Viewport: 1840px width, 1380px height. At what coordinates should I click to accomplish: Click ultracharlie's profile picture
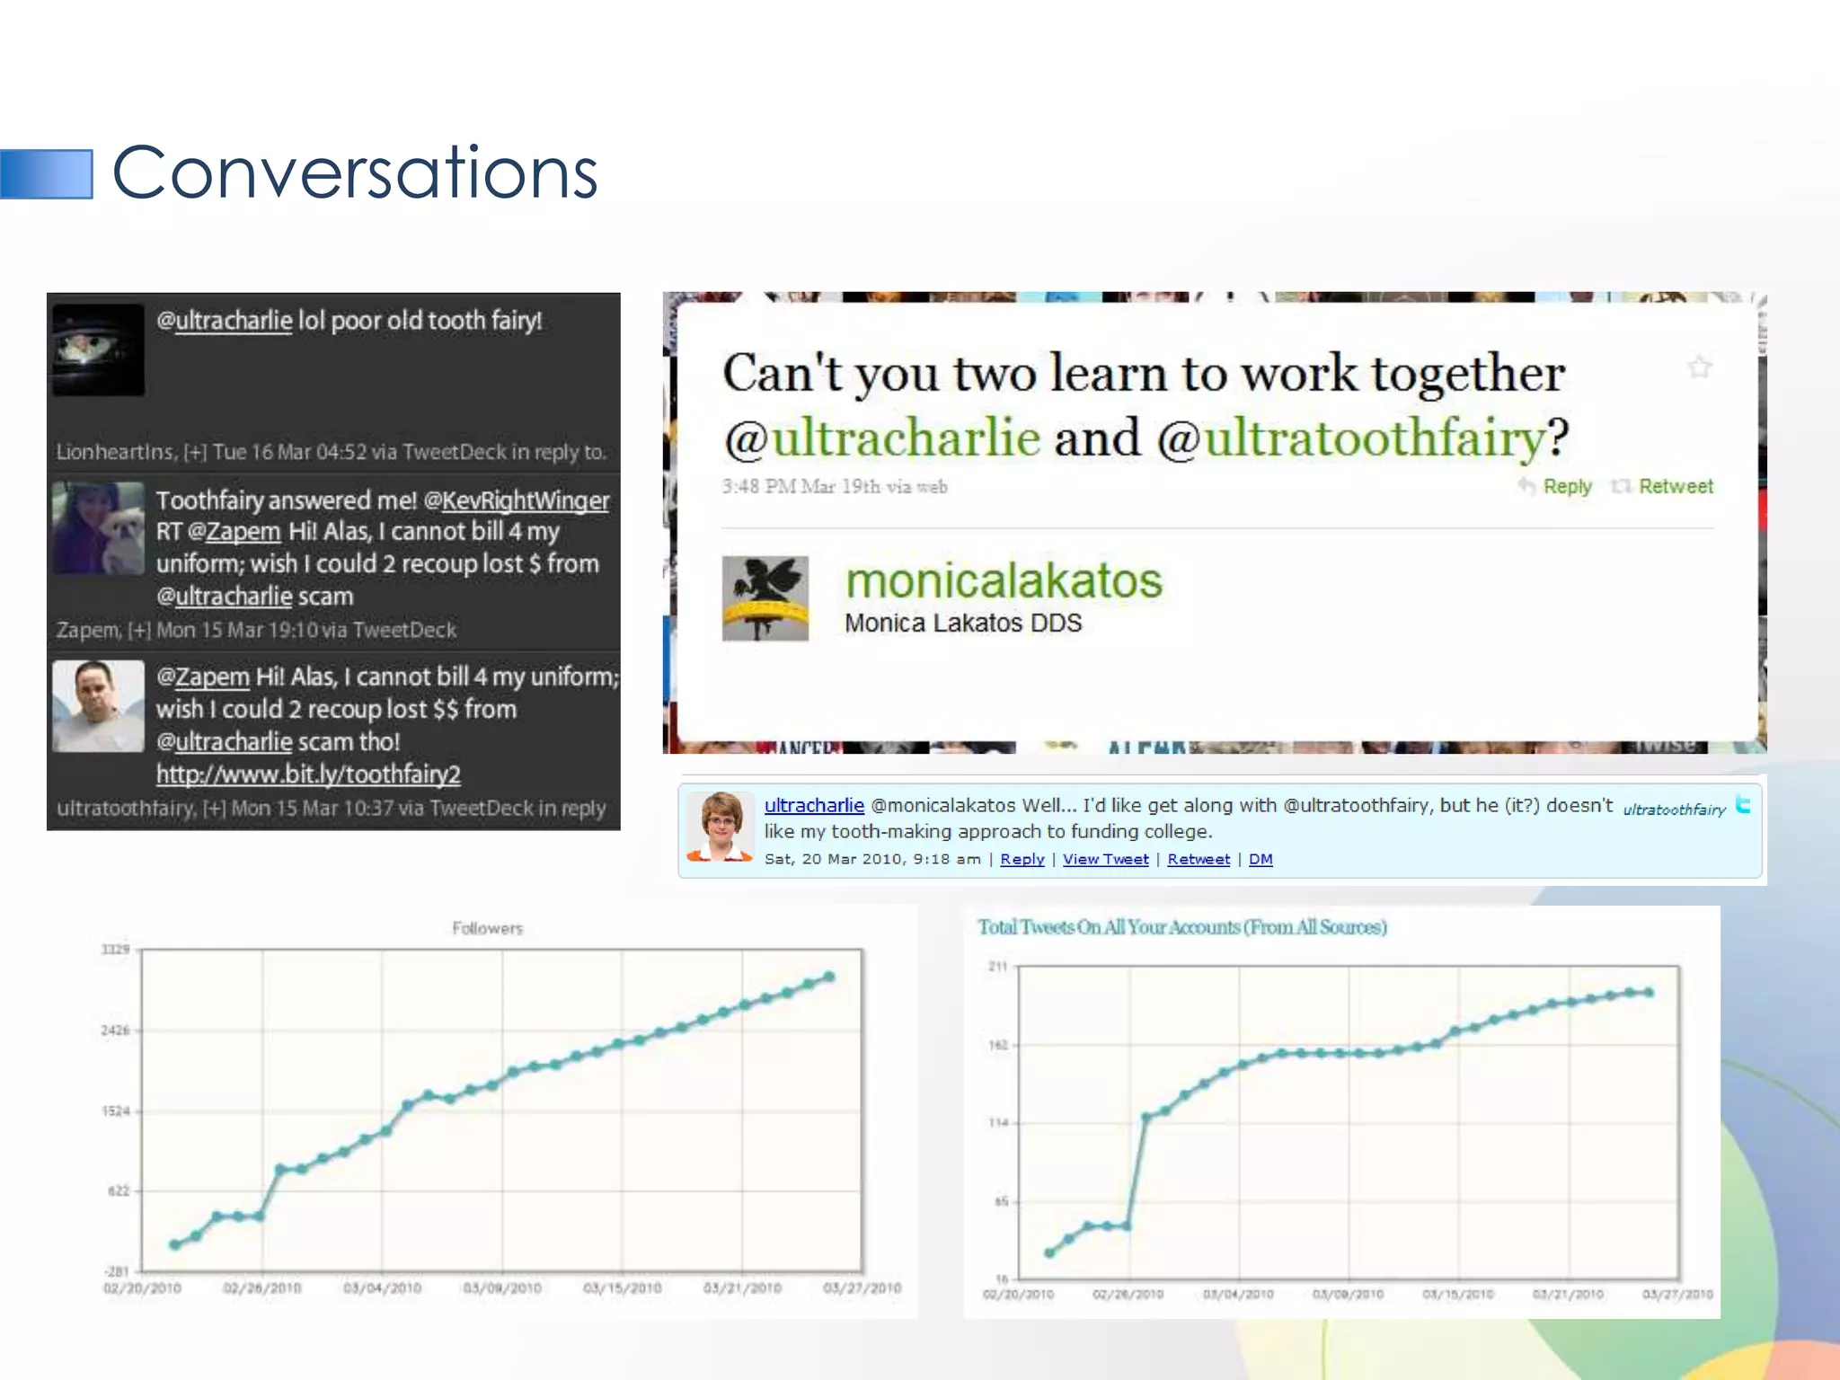(x=721, y=827)
